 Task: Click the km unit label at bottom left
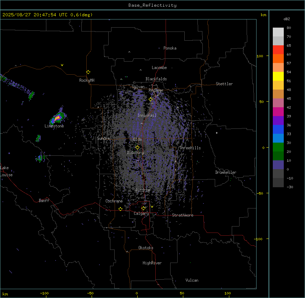[5, 294]
